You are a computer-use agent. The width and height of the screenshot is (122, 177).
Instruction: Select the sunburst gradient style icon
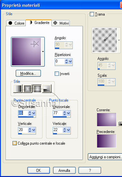click(37, 89)
